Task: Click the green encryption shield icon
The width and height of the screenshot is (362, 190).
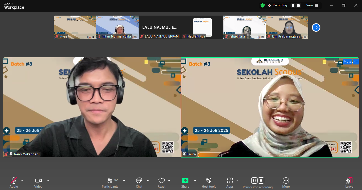Action: coord(263,5)
